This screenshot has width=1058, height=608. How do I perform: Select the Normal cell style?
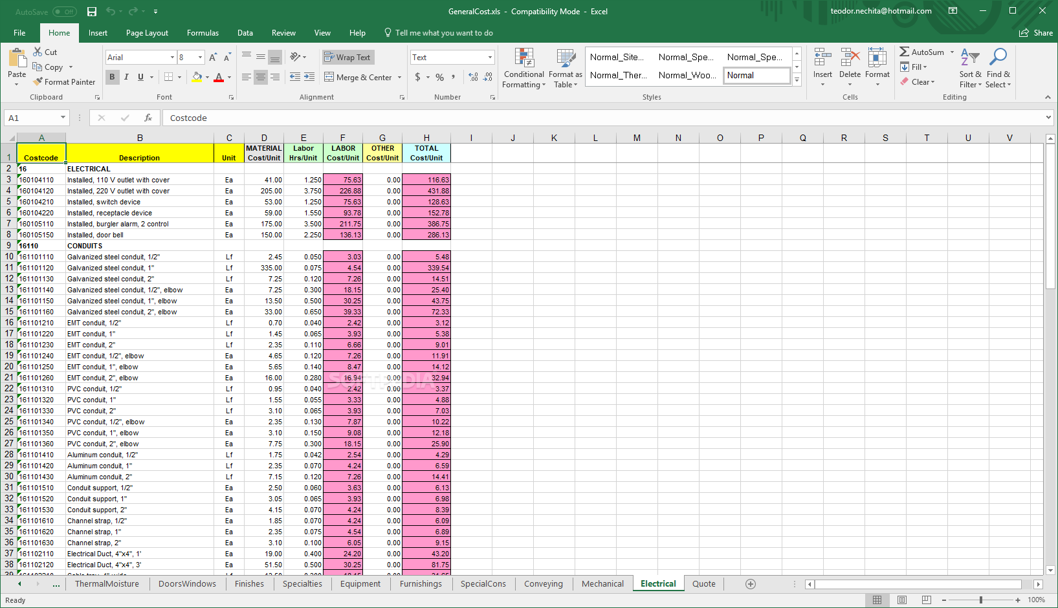coord(758,76)
